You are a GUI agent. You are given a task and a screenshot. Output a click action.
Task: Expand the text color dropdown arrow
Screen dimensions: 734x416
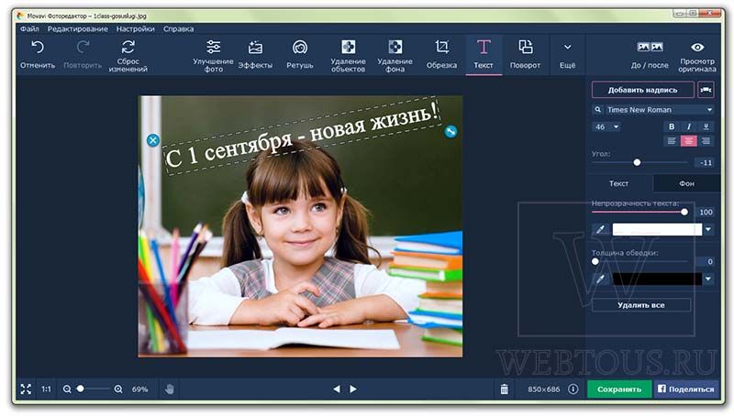click(708, 229)
